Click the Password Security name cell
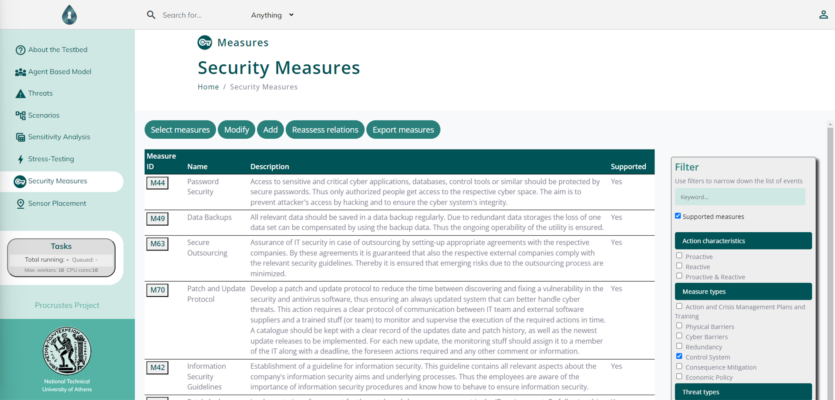 coord(203,187)
